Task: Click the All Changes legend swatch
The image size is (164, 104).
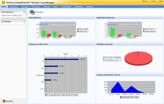Action: point(46,95)
